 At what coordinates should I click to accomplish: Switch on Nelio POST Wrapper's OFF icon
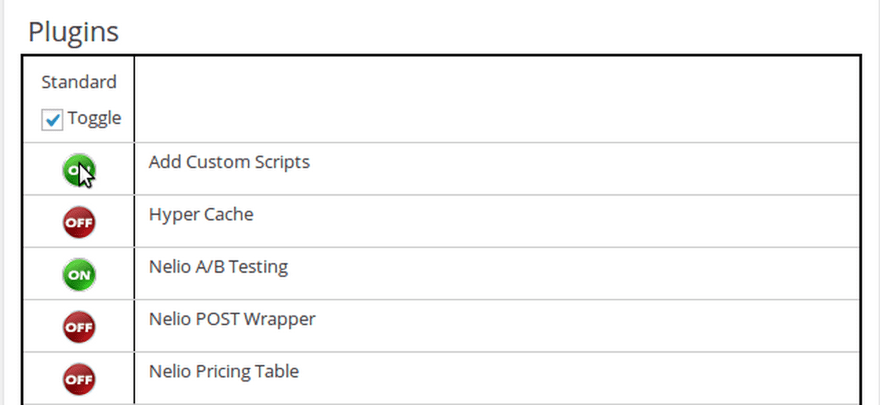click(x=79, y=327)
